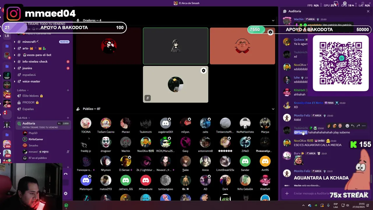Open the voces-para-el-bot channel
The image size is (373, 210).
(x=43, y=55)
